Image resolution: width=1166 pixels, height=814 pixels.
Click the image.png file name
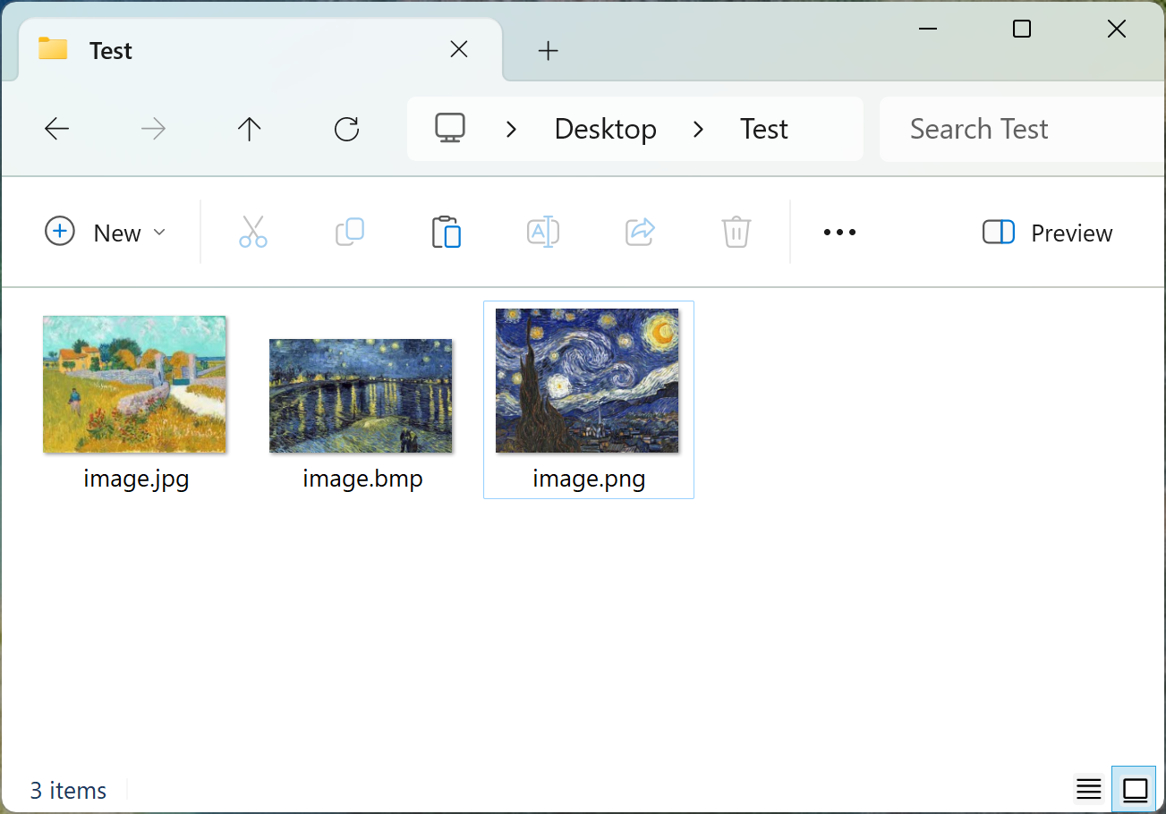[589, 479]
